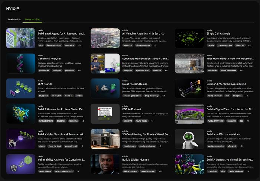Show +6 extra tags on Build a Digital Human
The height and width of the screenshot is (181, 260).
click(160, 171)
